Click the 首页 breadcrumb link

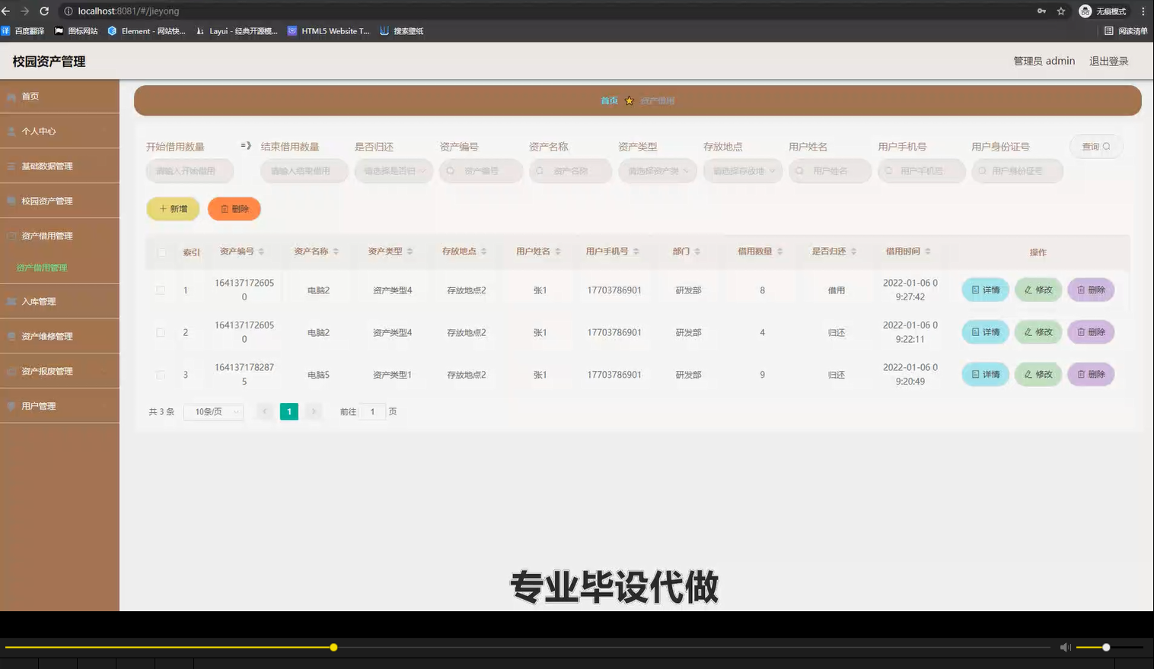609,100
